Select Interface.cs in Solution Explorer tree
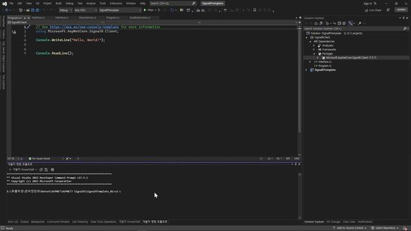The image size is (411, 231). [x=325, y=62]
